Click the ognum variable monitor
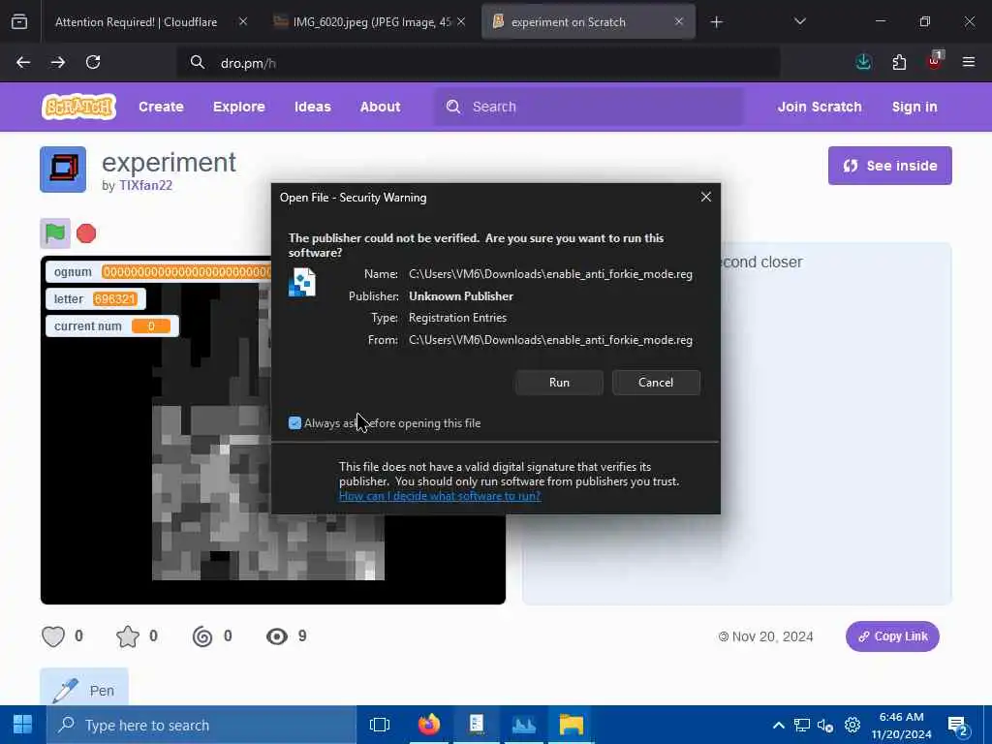Viewport: 992px width, 744px height. click(159, 271)
